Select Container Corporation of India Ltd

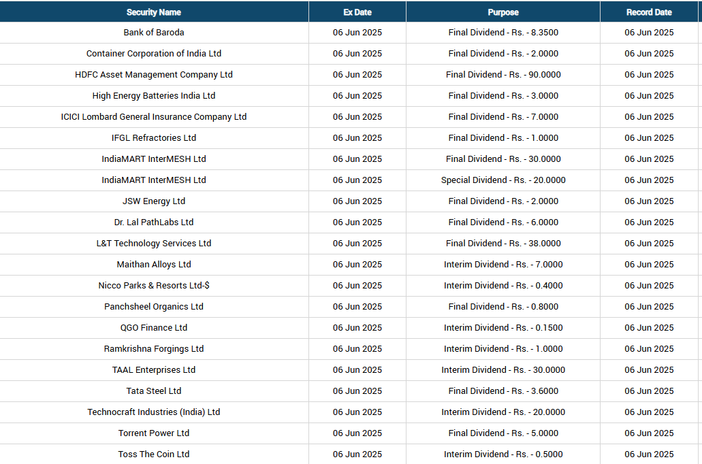(154, 53)
